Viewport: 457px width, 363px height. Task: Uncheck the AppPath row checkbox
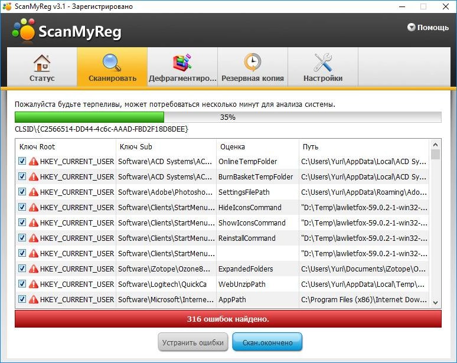pos(22,299)
